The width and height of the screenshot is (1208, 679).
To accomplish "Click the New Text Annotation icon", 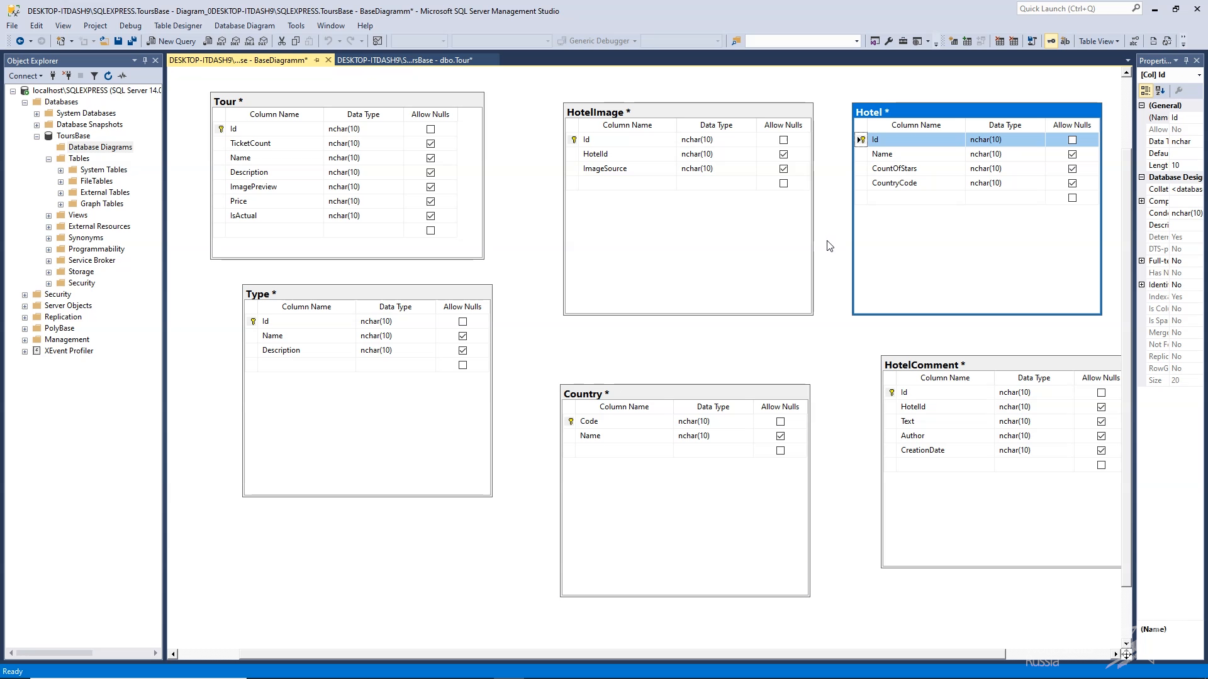I will tap(1065, 41).
